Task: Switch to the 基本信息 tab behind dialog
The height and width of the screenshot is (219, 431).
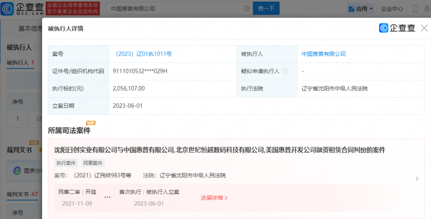Action: 30,29
